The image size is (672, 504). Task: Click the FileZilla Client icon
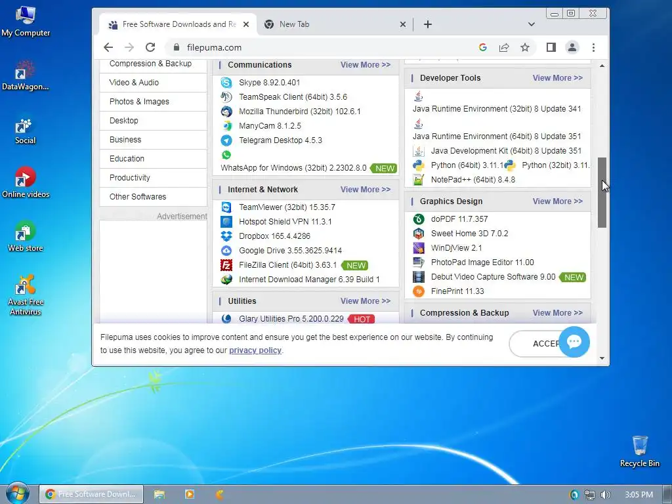pyautogui.click(x=226, y=265)
